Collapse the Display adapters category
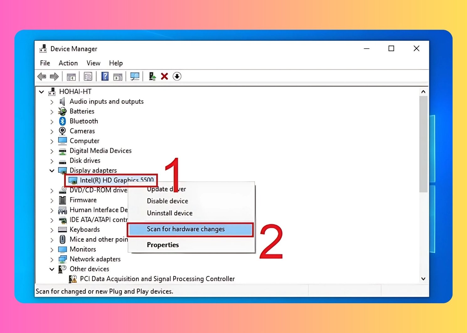 tap(52, 171)
